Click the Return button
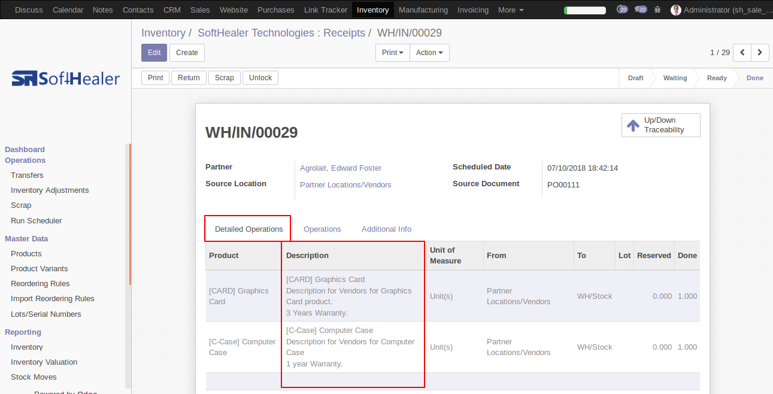The image size is (773, 394). [189, 78]
